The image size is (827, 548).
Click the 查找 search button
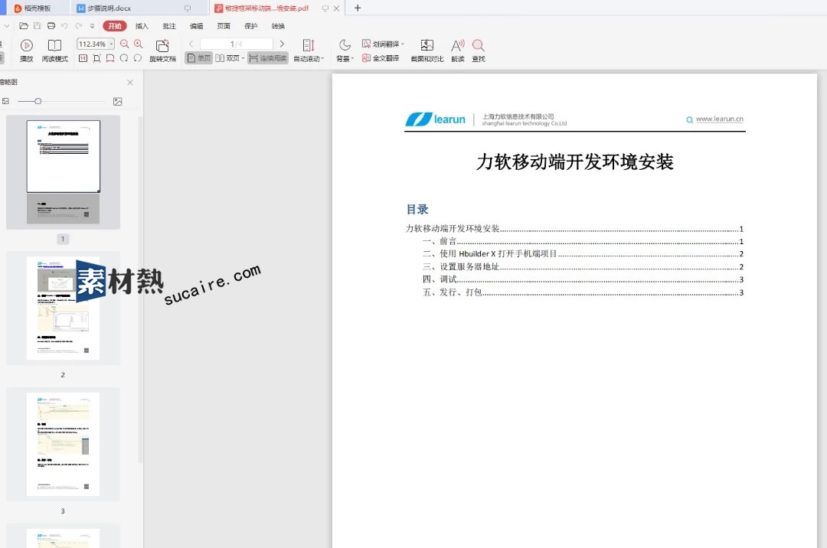(x=479, y=51)
